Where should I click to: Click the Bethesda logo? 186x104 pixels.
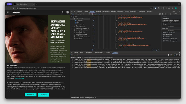click(16, 12)
